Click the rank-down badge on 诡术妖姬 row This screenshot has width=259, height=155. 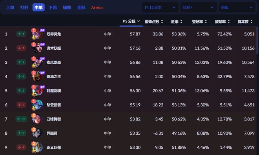point(21,48)
